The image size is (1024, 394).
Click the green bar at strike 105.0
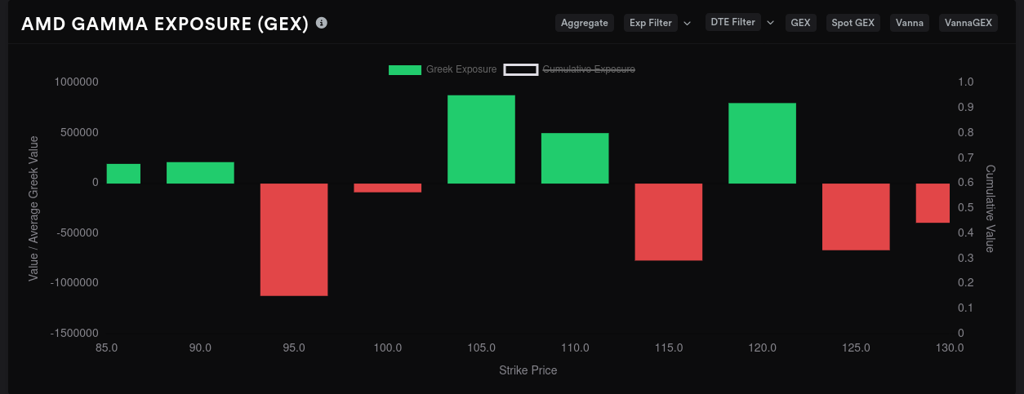click(x=481, y=139)
